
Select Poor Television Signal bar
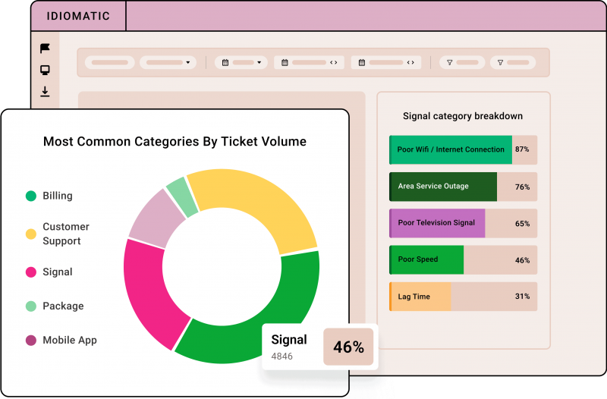(x=463, y=223)
